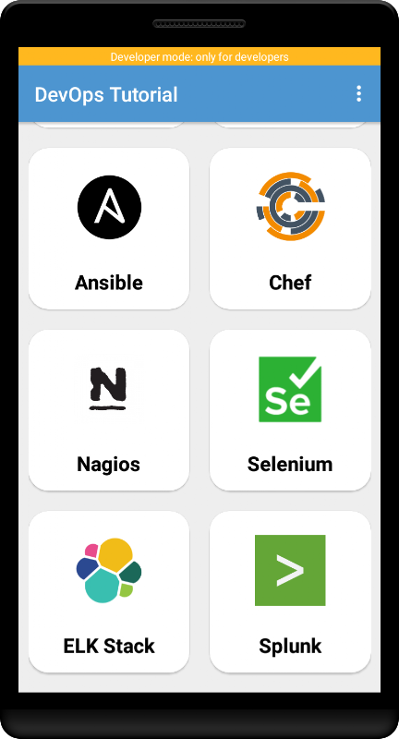This screenshot has height=739, width=399.
Task: Open the colorful ELK Stack logo
Action: [x=109, y=570]
